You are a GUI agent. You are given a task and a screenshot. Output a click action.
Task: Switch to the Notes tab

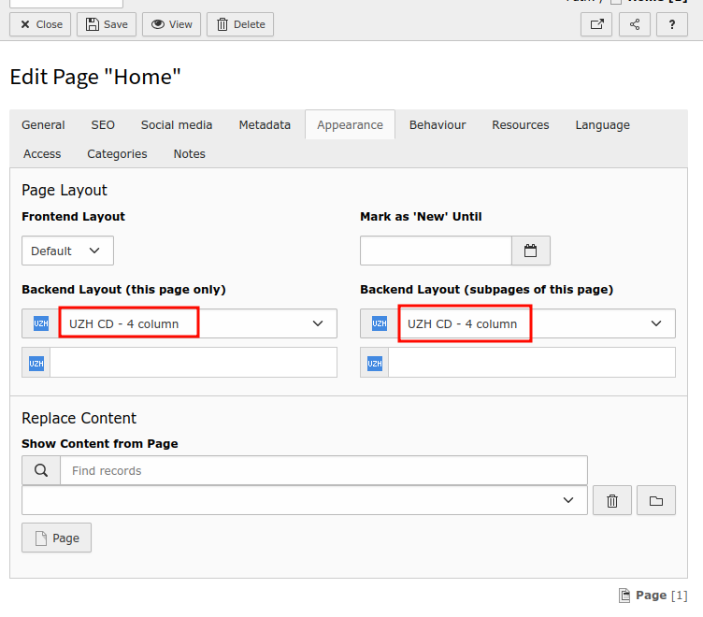189,154
